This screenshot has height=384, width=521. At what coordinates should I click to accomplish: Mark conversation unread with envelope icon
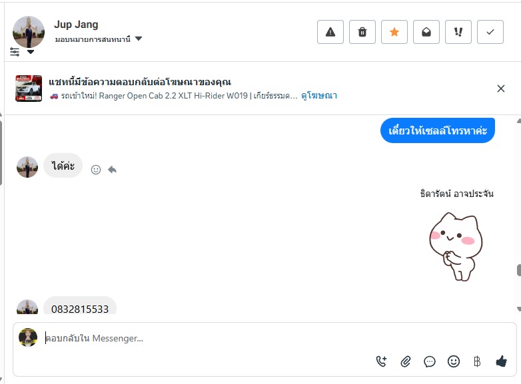click(x=426, y=32)
